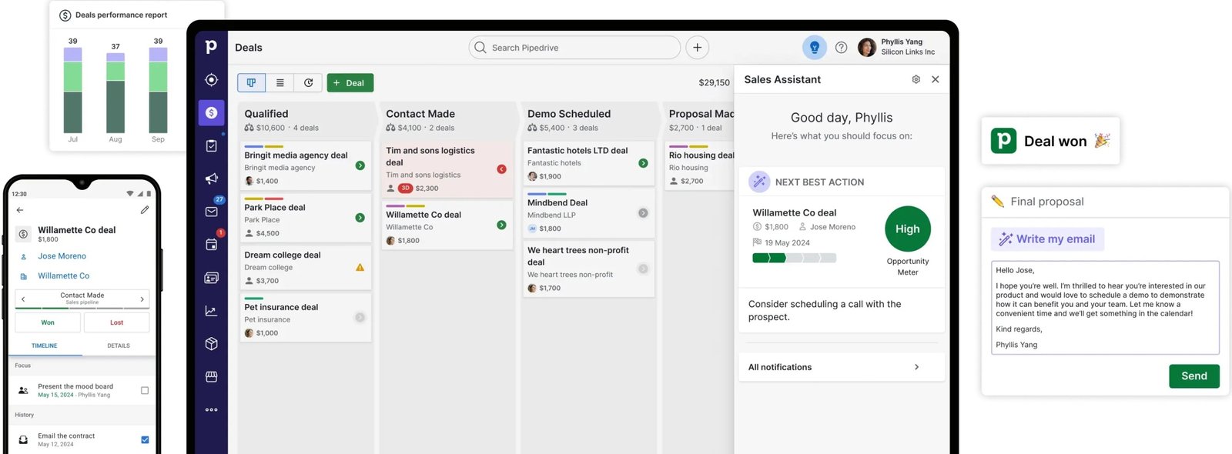Expand All notifications chevron
Viewport: 1232px width, 454px height.
pos(916,367)
